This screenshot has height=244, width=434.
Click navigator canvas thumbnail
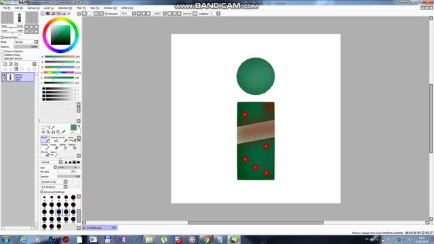tap(20, 18)
